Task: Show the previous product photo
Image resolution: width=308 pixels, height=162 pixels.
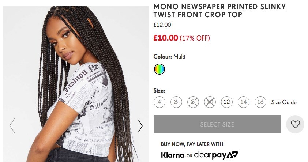Action: 12,126
